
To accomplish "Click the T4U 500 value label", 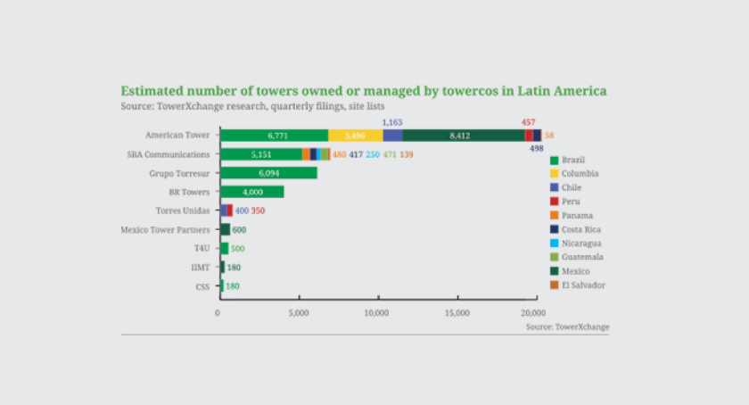I will [237, 249].
